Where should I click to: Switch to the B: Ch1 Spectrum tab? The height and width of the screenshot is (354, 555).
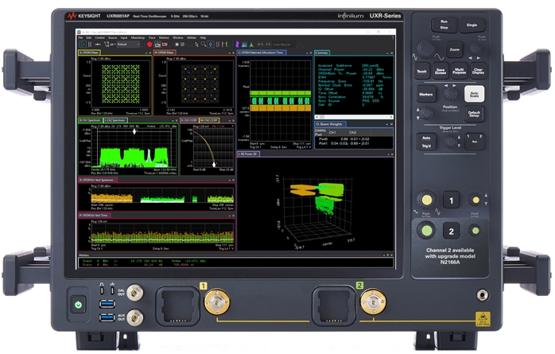[x=90, y=121]
